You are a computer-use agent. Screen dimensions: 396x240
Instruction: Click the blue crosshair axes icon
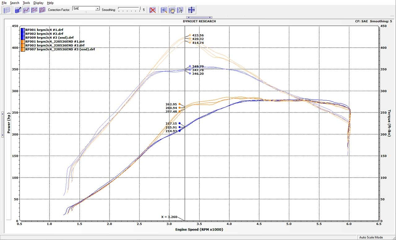(x=192, y=10)
